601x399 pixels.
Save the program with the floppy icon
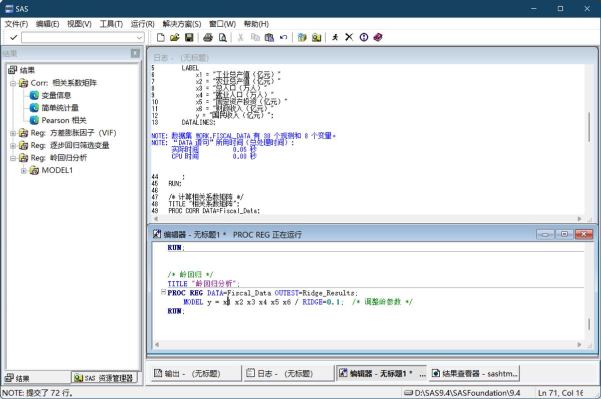click(x=189, y=37)
